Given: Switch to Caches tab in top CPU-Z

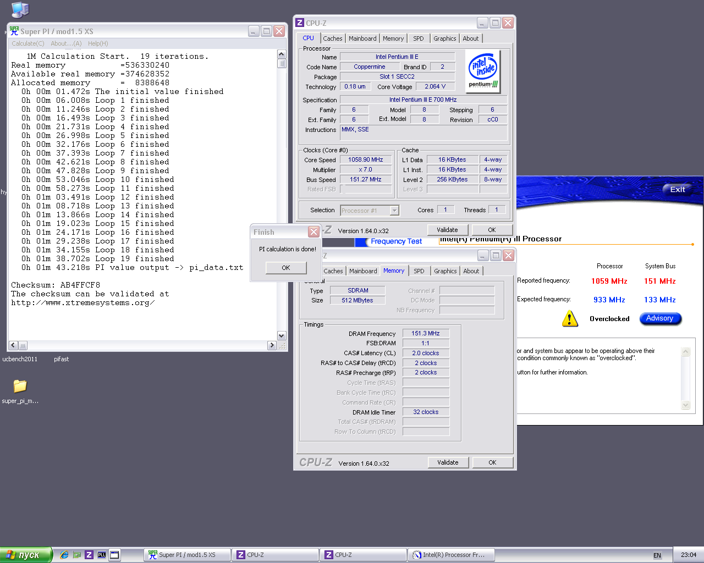Looking at the screenshot, I should tap(333, 38).
